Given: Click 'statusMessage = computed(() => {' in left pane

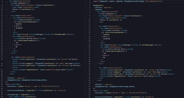Looking at the screenshot, I should pyautogui.click(x=21, y=95).
